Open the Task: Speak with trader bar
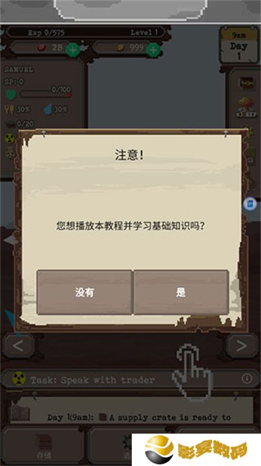The height and width of the screenshot is (466, 261). [x=130, y=379]
